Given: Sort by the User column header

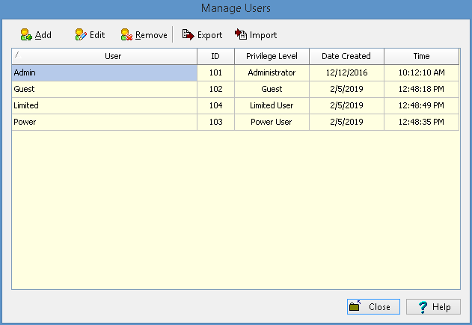Looking at the screenshot, I should [105, 56].
